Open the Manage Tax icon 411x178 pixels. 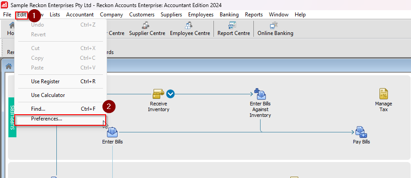[x=383, y=93]
